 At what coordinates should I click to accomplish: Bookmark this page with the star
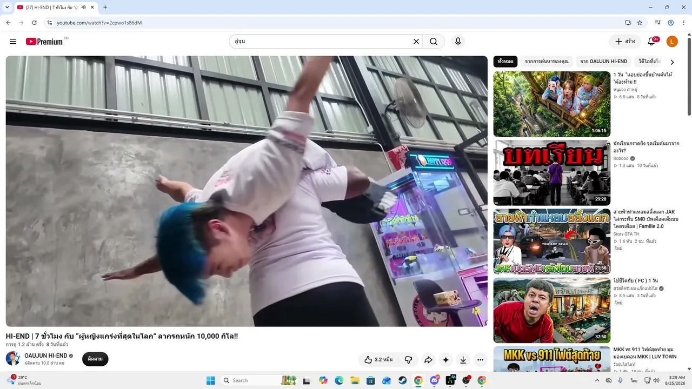pos(640,23)
